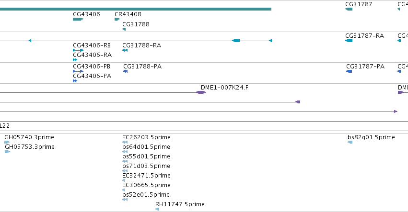Click the CG43406-RA transcript label

(92, 55)
